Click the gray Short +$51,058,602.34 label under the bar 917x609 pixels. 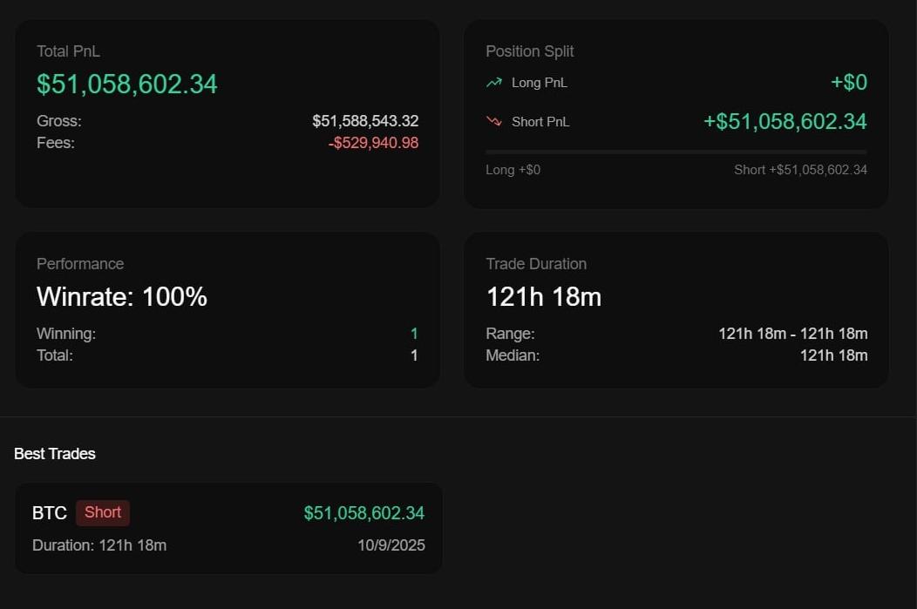[x=800, y=170]
